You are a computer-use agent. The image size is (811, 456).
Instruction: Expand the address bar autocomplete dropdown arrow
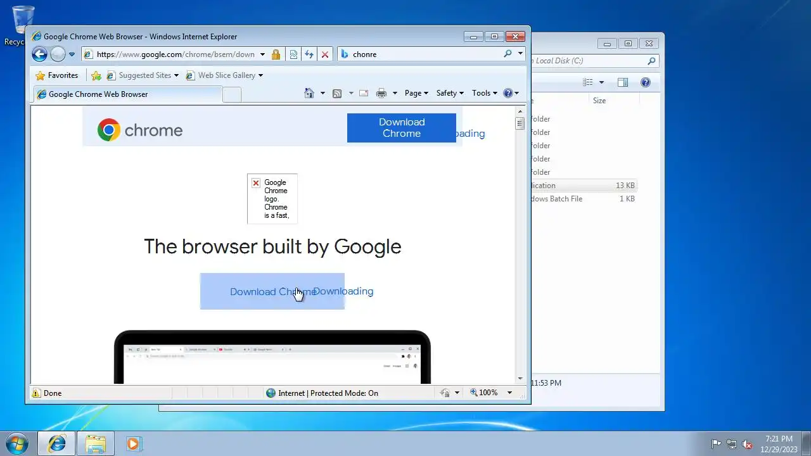(x=262, y=54)
